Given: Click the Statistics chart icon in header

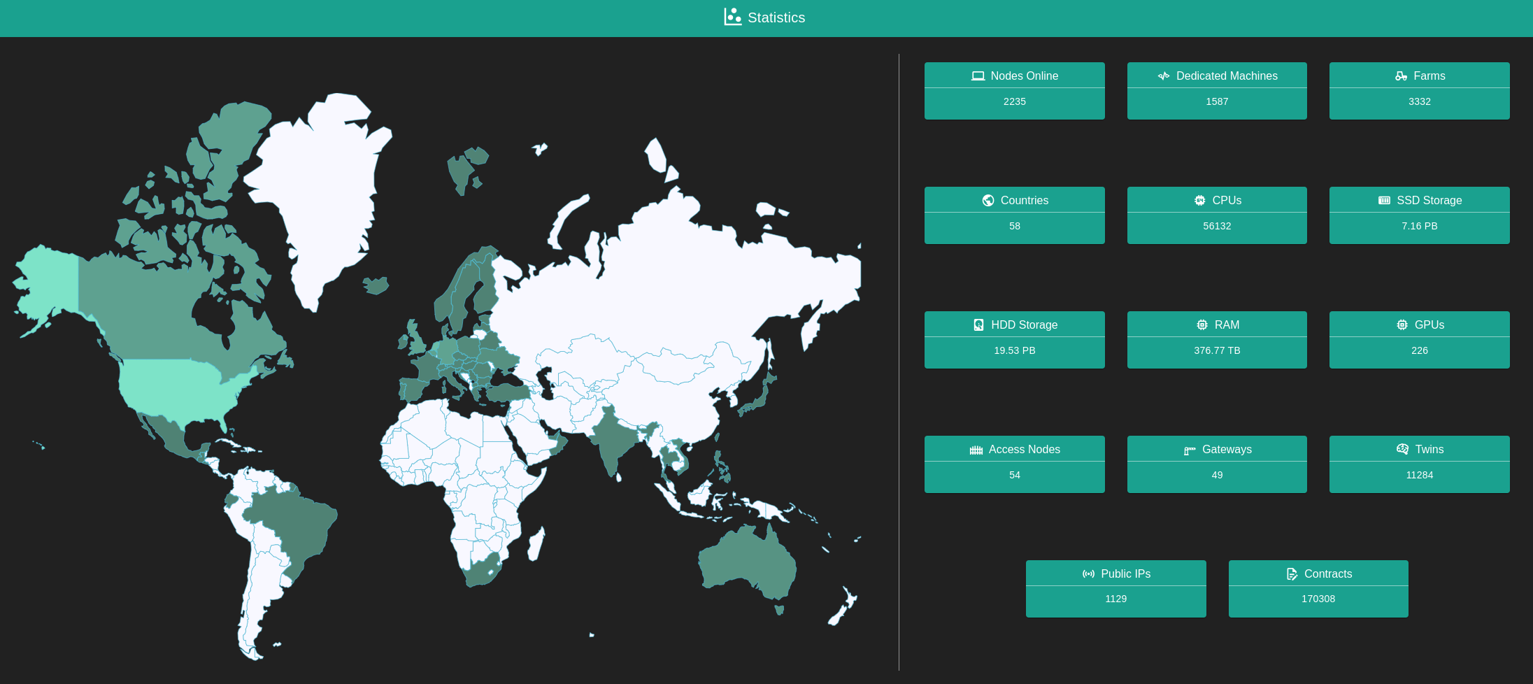Looking at the screenshot, I should (x=732, y=17).
